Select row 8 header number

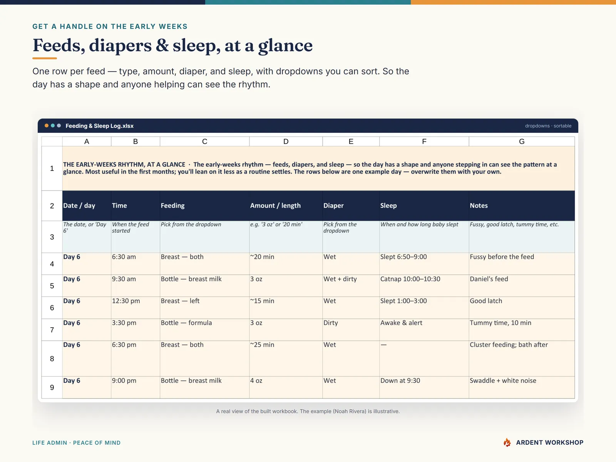pyautogui.click(x=52, y=358)
